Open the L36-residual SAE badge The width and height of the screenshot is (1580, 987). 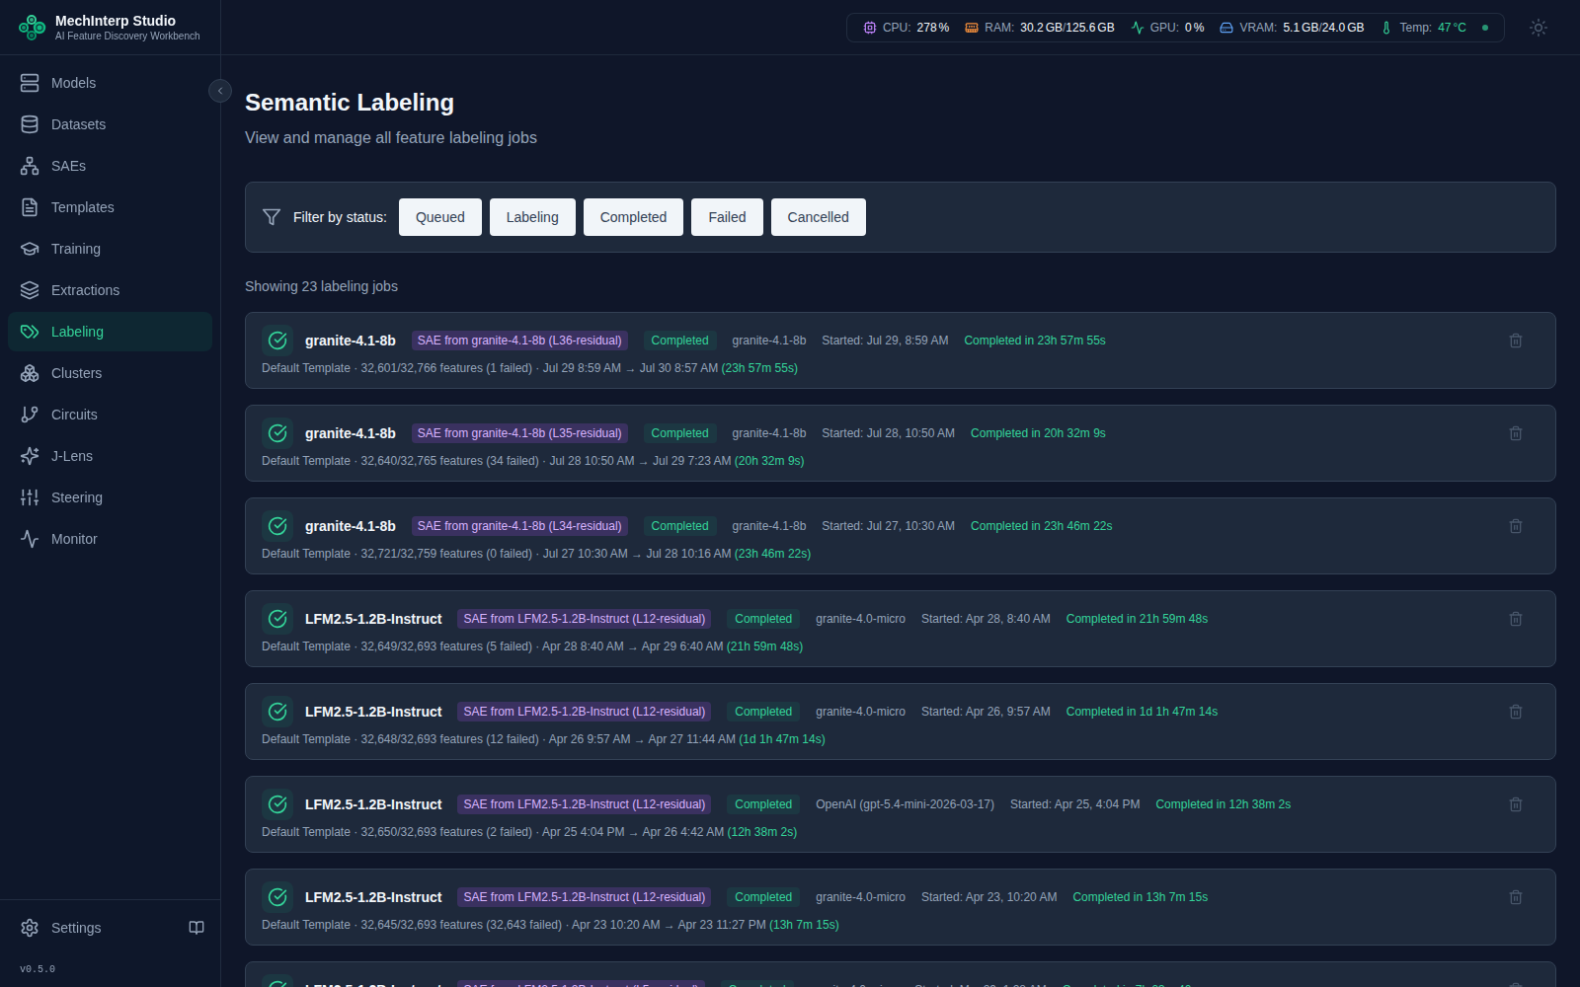click(x=519, y=341)
